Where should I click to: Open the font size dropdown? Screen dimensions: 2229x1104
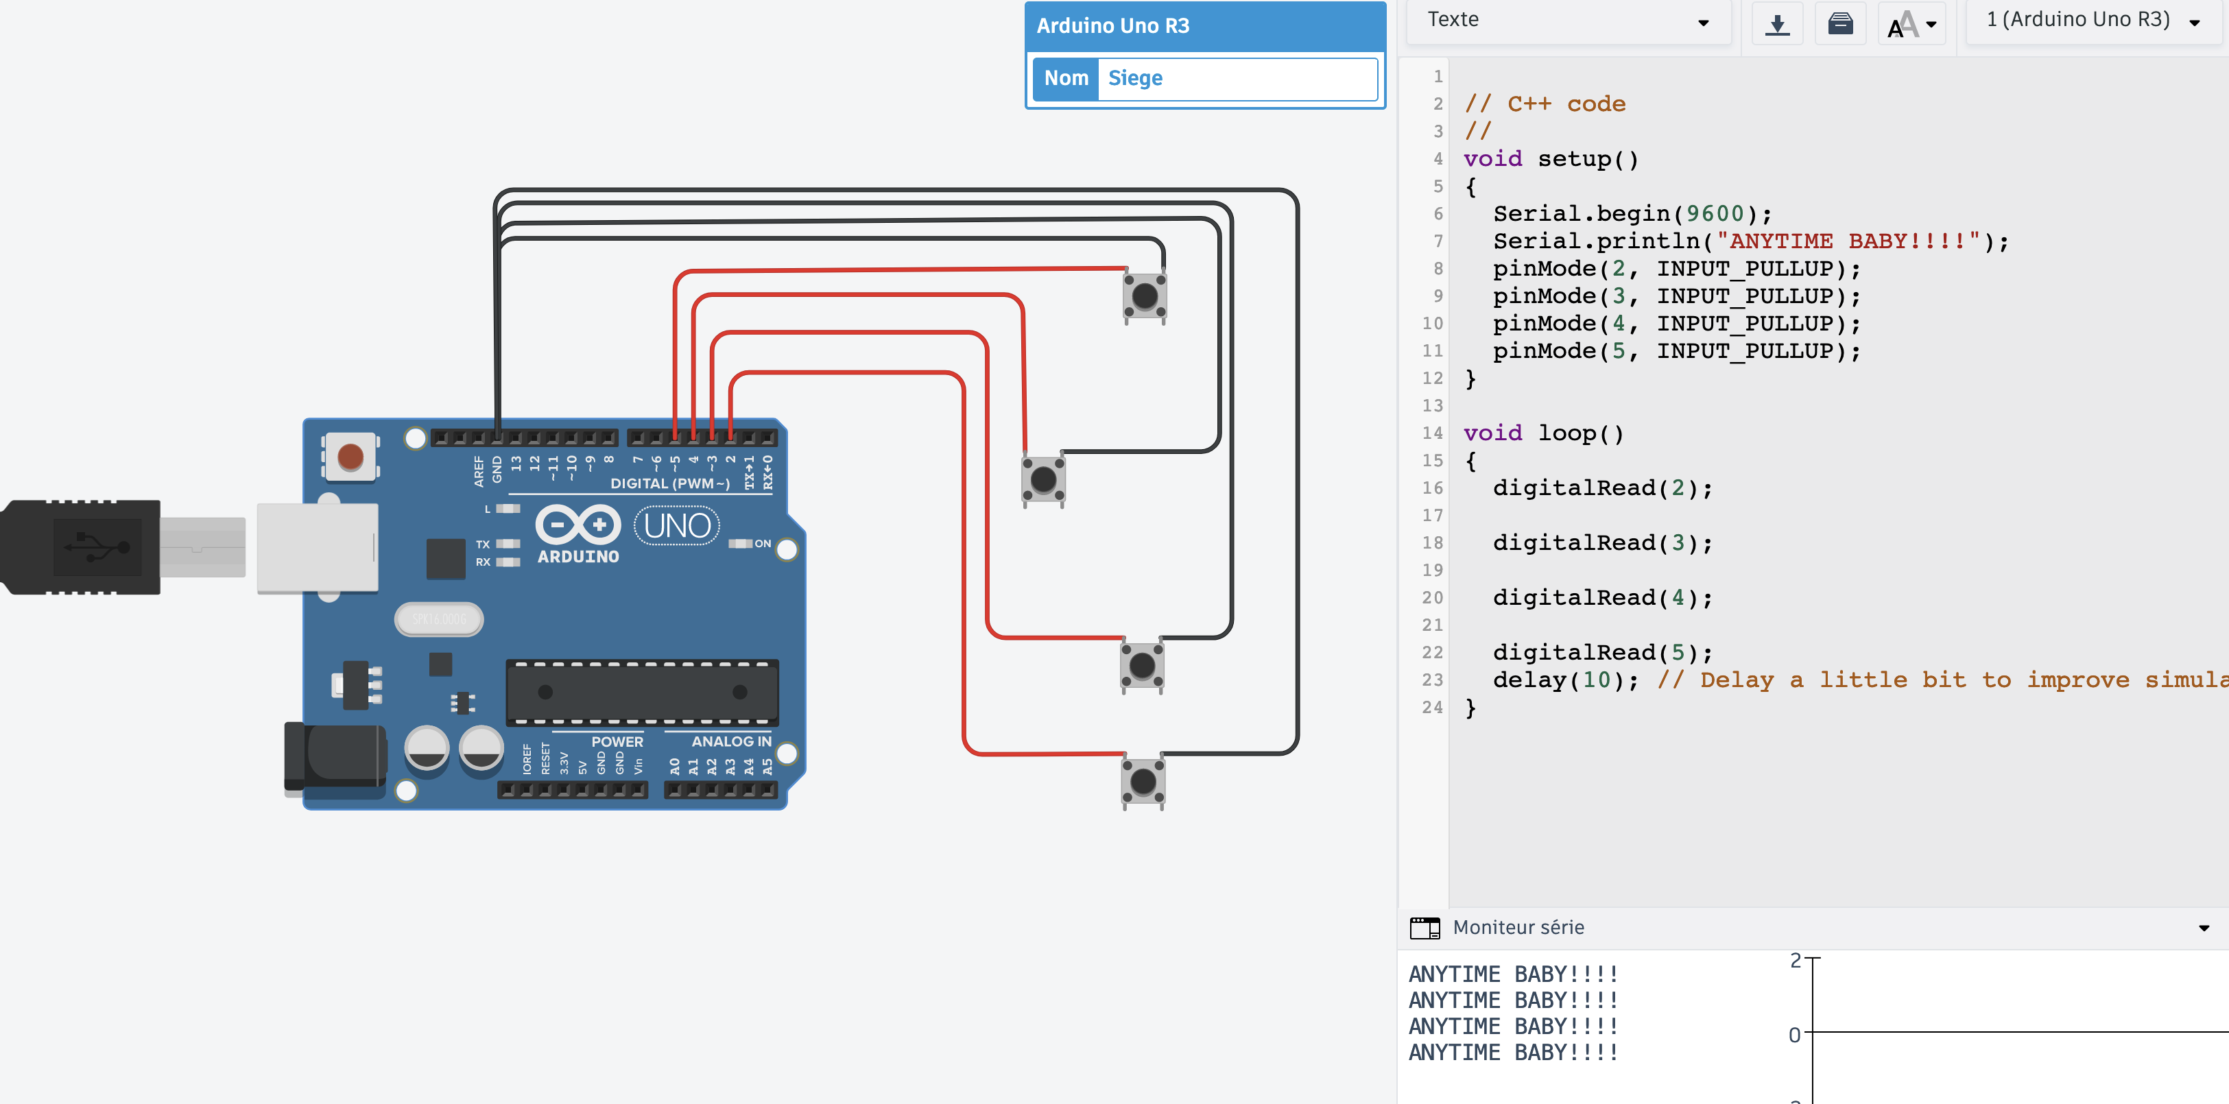point(1911,24)
